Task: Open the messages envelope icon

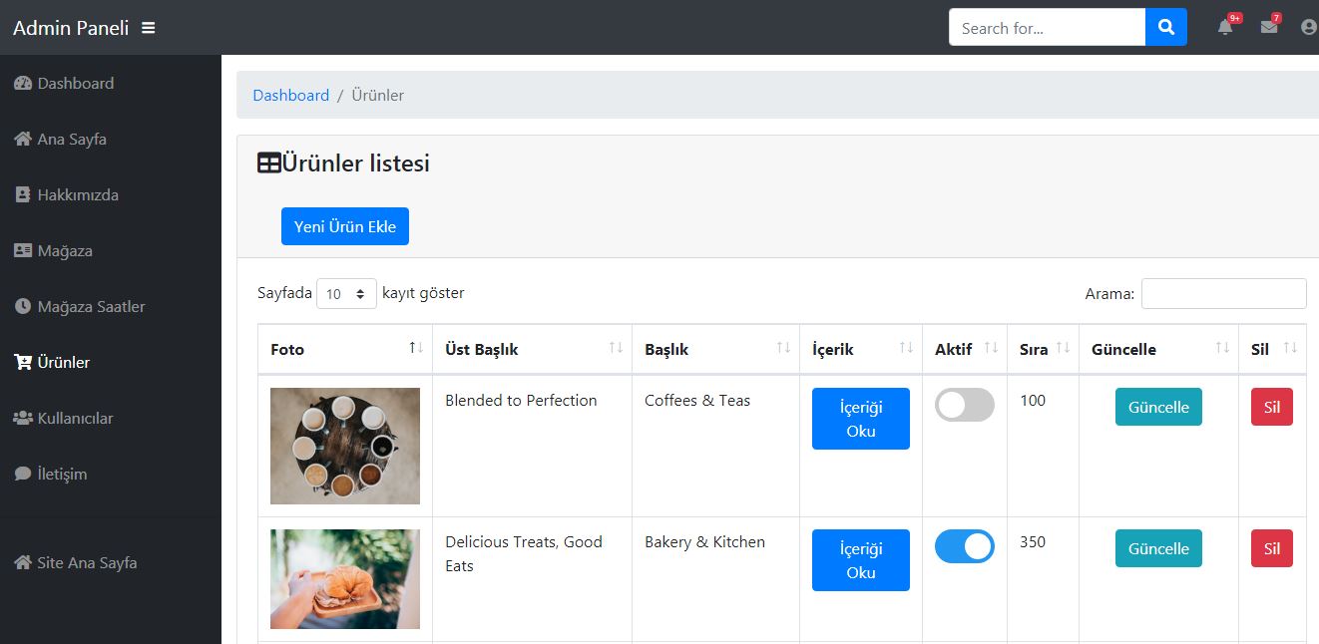Action: (1268, 27)
